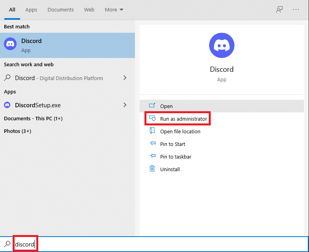Click the DiscordSetup.exe app icon
Screen dimensions: 309x252
point(7,105)
